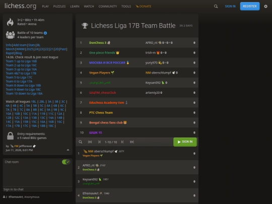
Task: Follow Team 10 down to Liga 18A link
Action: tap(24, 94)
